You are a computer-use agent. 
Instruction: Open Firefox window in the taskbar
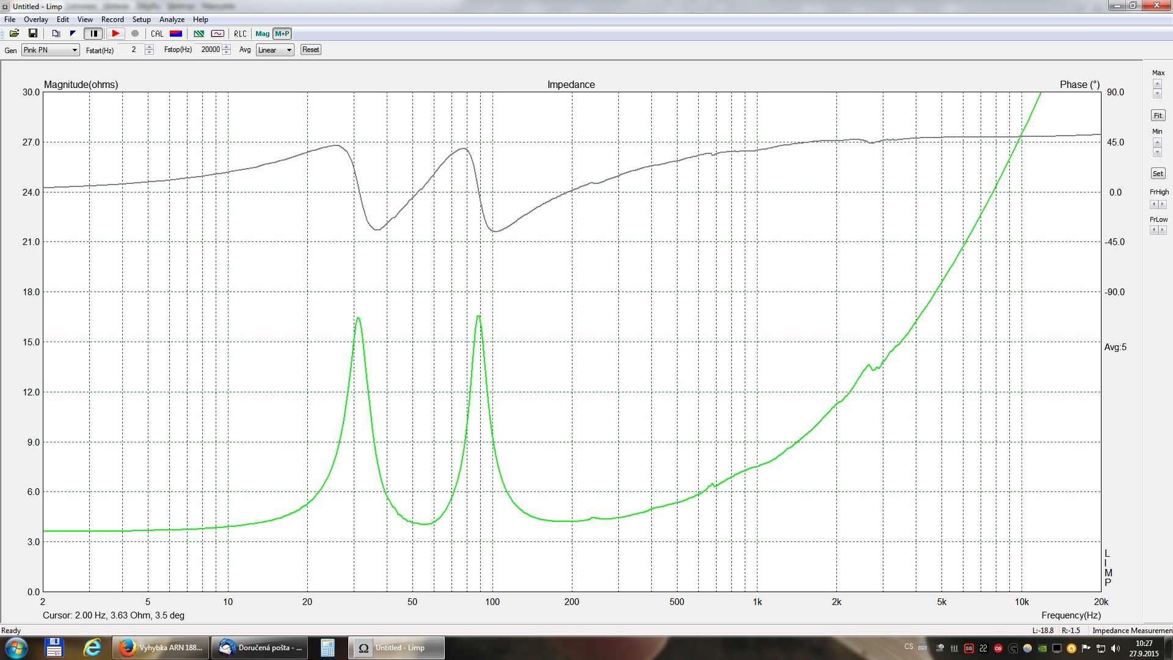[x=161, y=648]
